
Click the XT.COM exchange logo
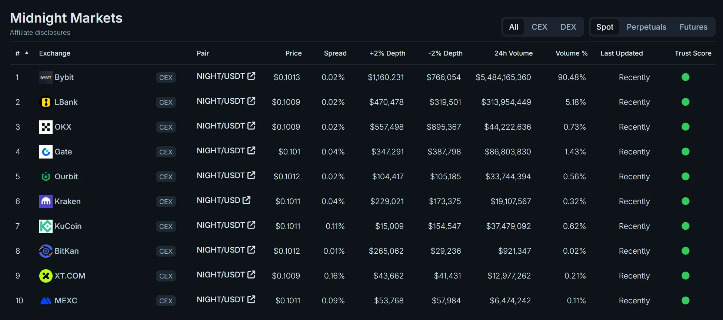(x=46, y=276)
